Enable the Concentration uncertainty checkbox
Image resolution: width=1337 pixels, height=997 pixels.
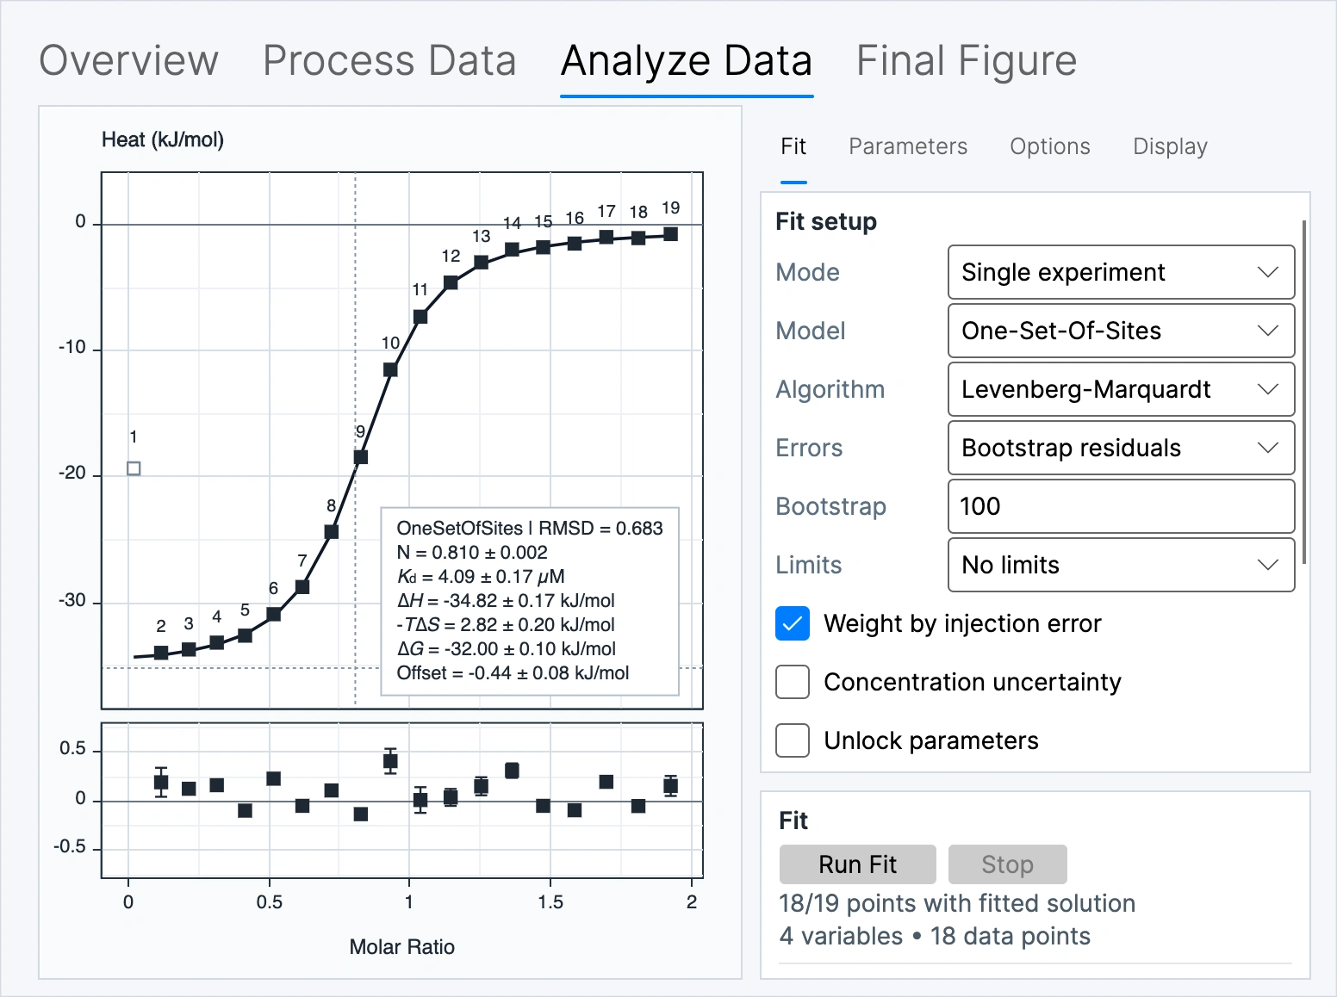pyautogui.click(x=793, y=682)
